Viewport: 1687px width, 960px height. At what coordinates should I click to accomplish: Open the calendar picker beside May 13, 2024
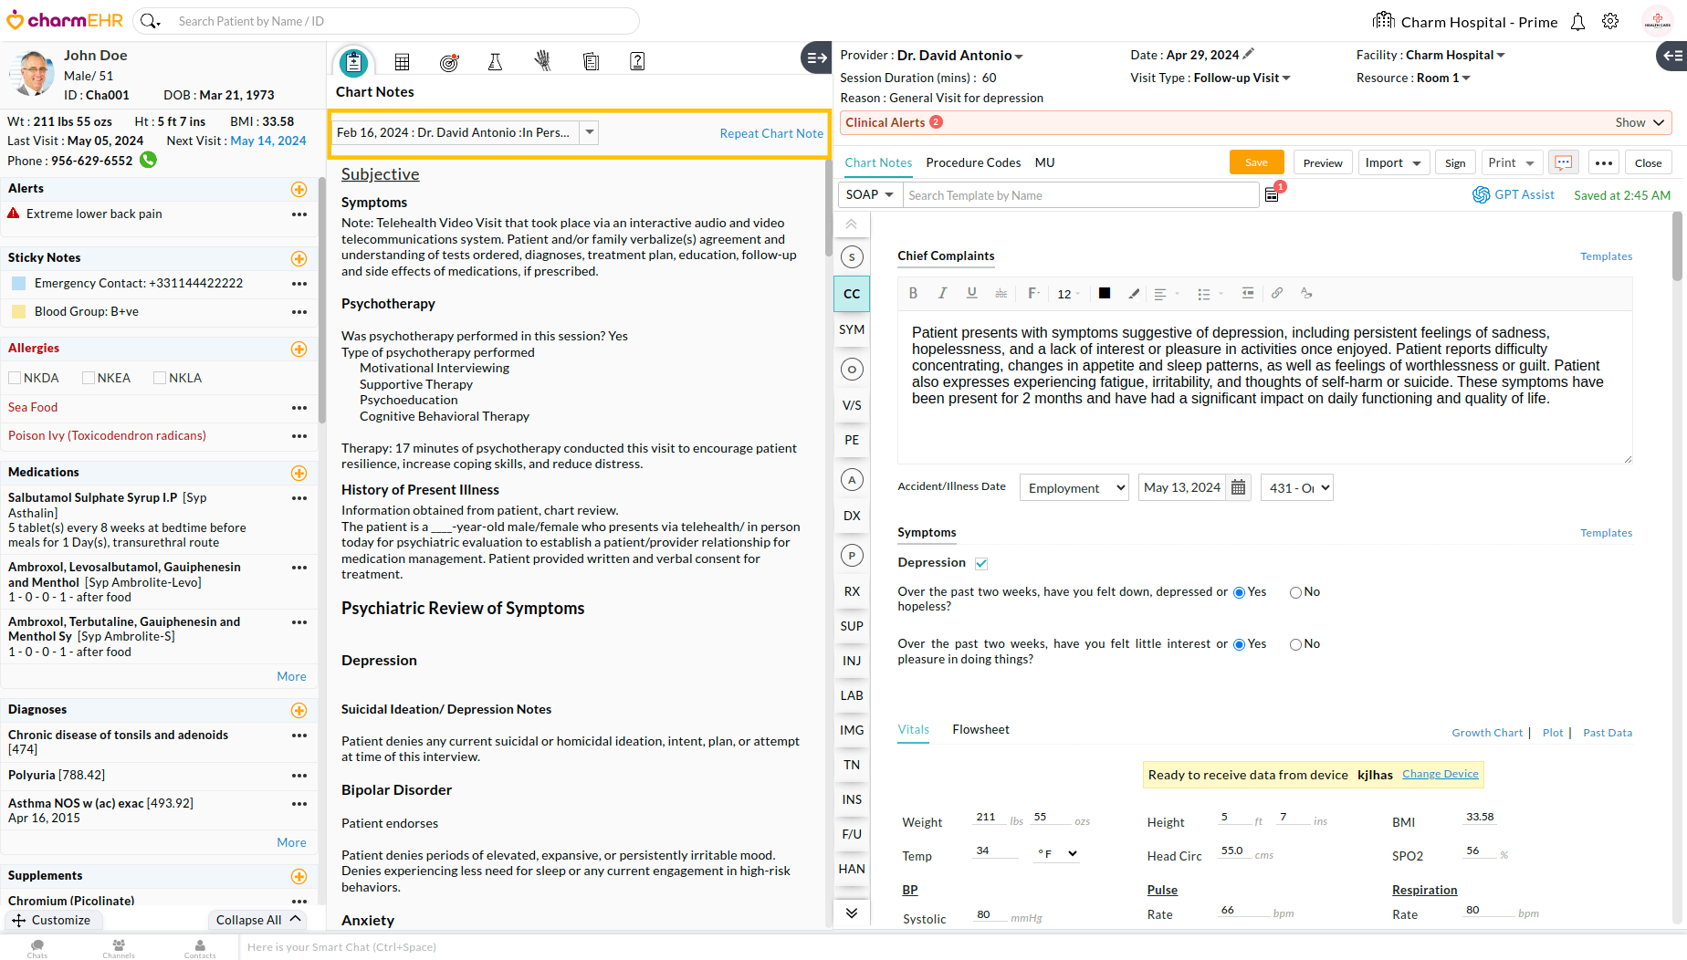[x=1238, y=488]
